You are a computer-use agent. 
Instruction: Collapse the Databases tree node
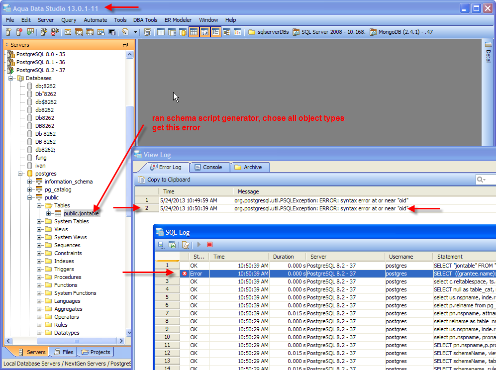(x=10, y=78)
